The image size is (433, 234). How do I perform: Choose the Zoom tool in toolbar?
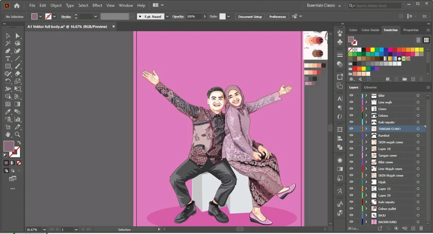coord(18,135)
